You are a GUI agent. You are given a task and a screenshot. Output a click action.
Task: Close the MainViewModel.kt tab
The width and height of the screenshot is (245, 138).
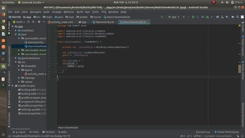pos(148,22)
